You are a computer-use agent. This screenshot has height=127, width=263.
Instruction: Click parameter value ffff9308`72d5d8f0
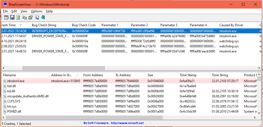pos(143,41)
